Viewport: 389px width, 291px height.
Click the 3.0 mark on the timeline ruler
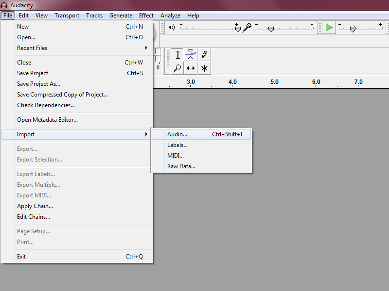pos(191,82)
